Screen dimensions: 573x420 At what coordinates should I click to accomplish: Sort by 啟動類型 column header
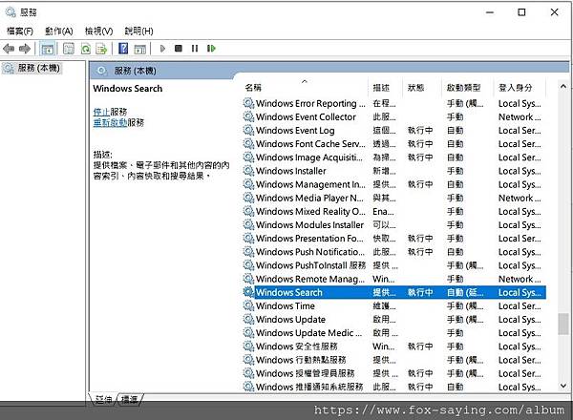click(x=468, y=88)
